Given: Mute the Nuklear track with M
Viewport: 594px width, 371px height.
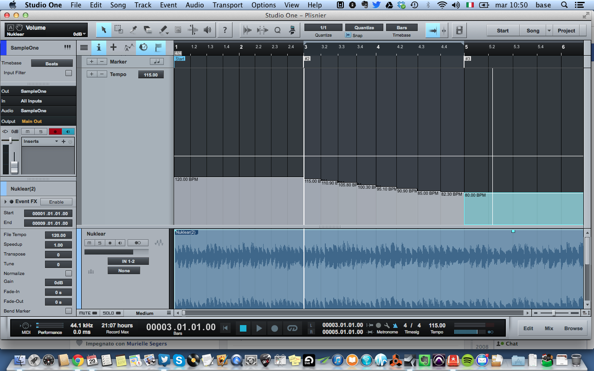Looking at the screenshot, I should coord(89,243).
